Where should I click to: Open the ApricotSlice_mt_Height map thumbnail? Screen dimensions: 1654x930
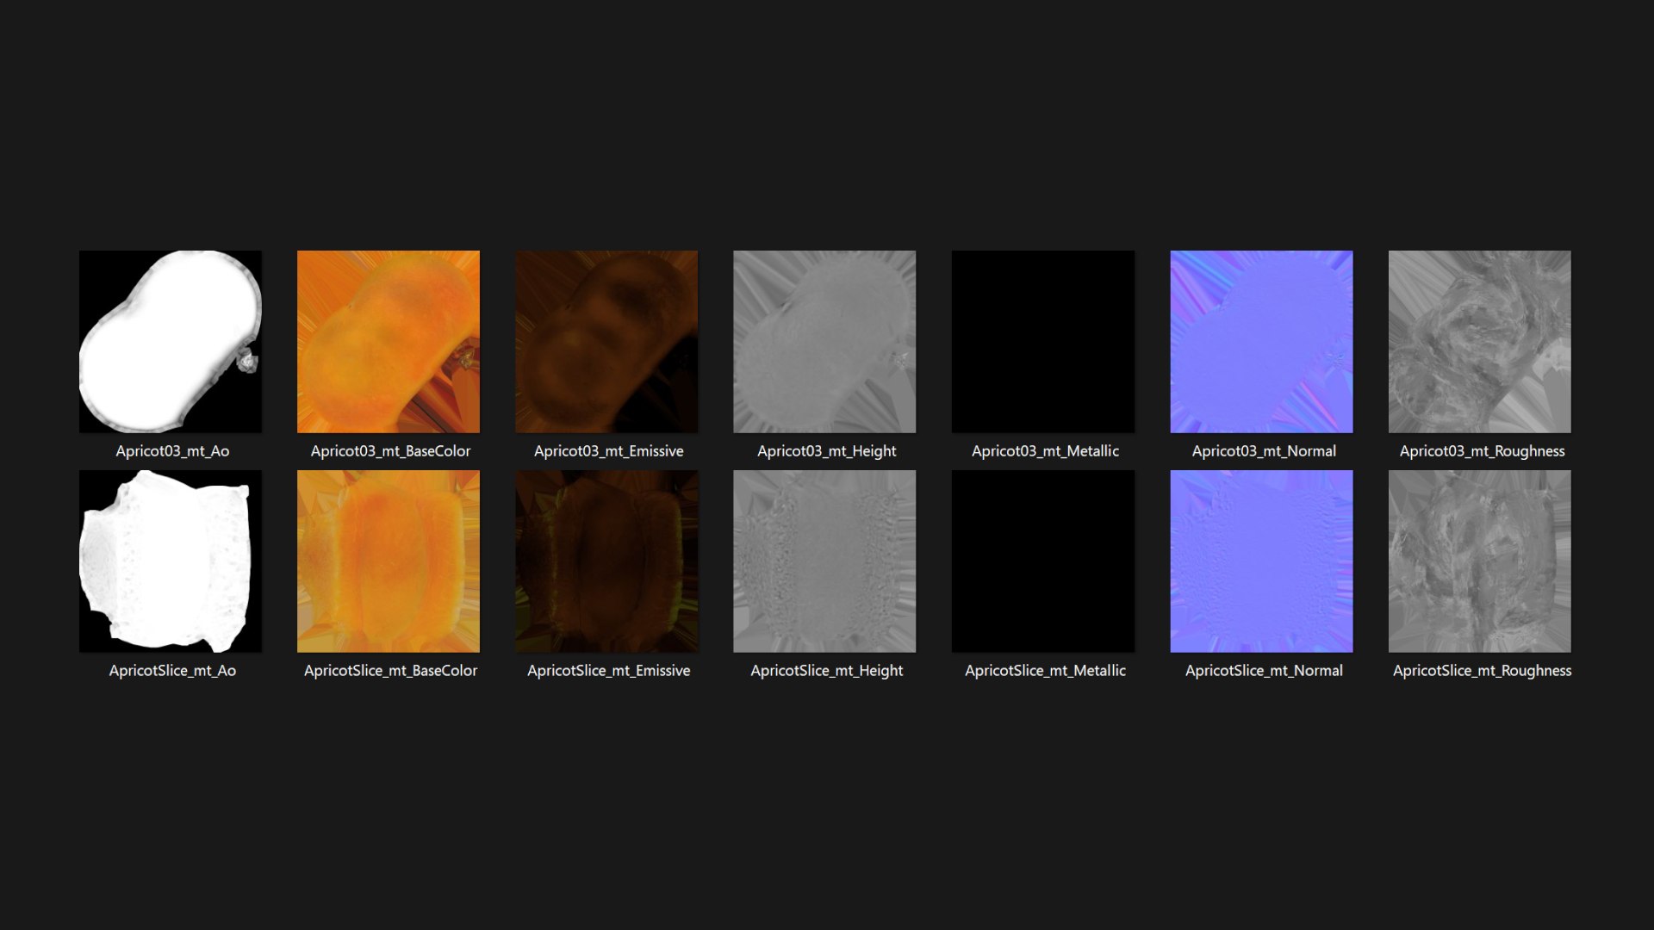point(824,561)
